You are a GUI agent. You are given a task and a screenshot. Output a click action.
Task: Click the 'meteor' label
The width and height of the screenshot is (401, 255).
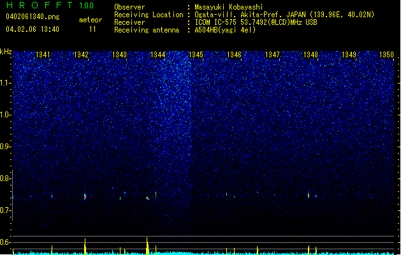click(91, 20)
